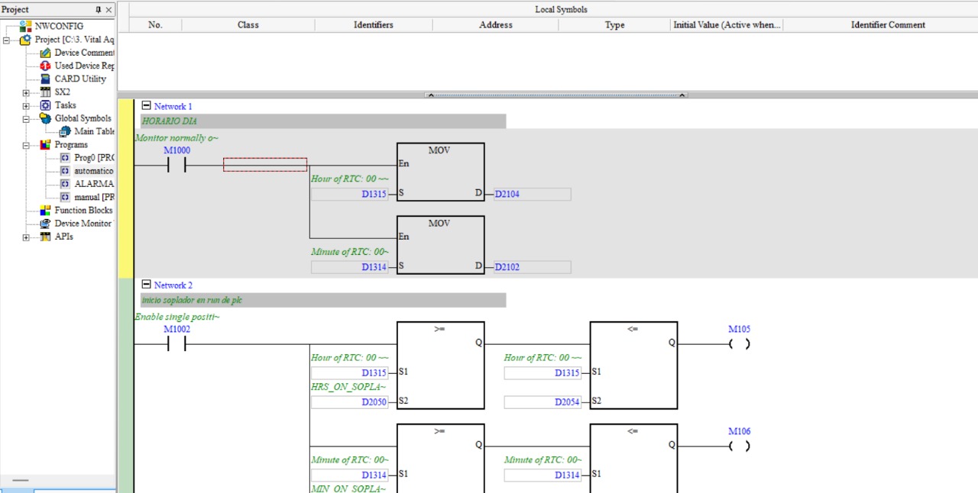Image resolution: width=978 pixels, height=493 pixels.
Task: Select the upper MOV block in Network 1
Action: [440, 172]
